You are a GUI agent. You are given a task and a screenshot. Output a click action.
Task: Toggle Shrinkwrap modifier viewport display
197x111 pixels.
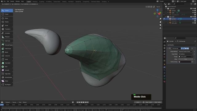click(x=186, y=48)
